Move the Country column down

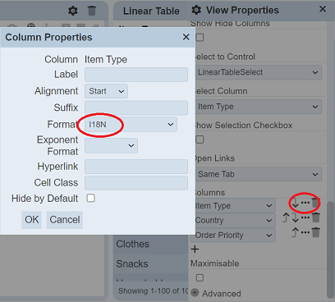coord(295,217)
